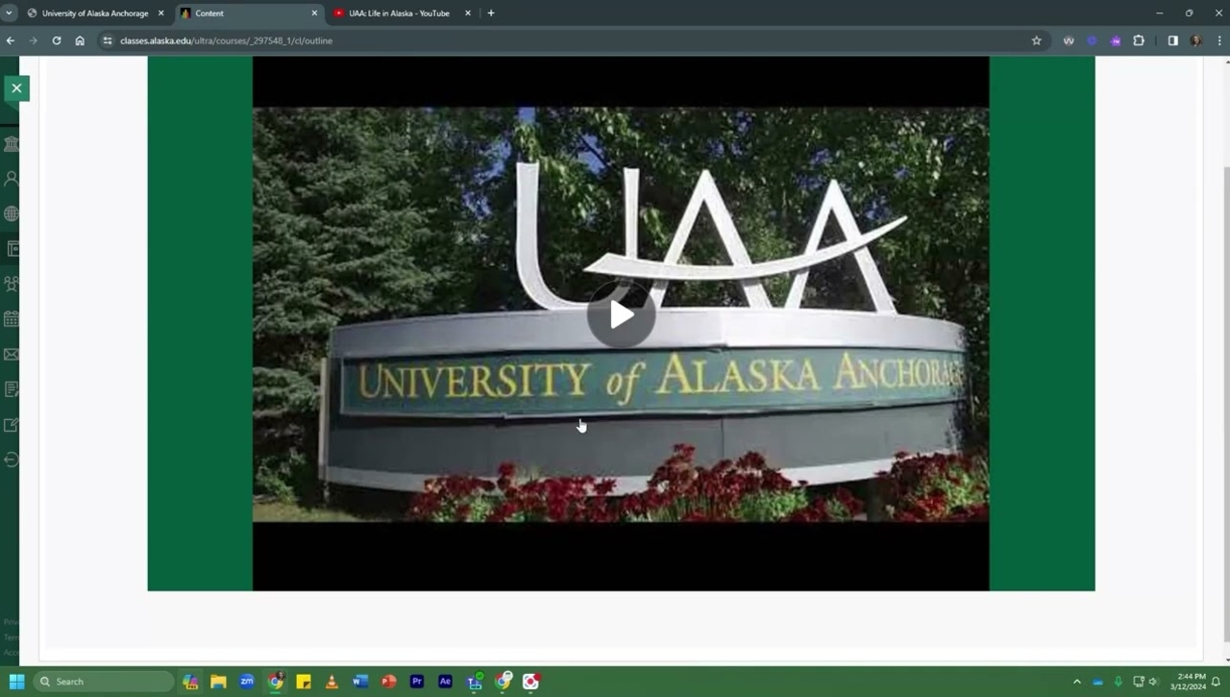Open the blue circular browser extension
1230x697 pixels.
(1092, 40)
